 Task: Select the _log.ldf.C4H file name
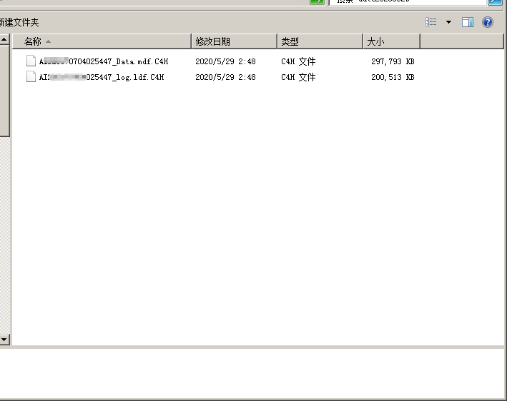(x=102, y=77)
